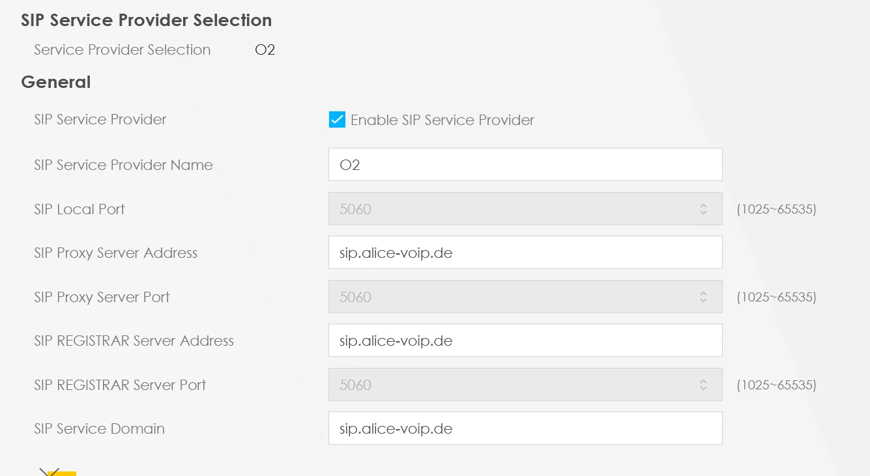Click the 'General' section heading
The width and height of the screenshot is (870, 476).
tap(56, 82)
